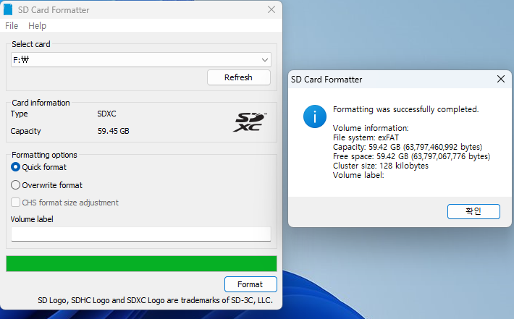Click the 'File system: exFAT' line
Viewport: 514px width, 319px height.
366,137
